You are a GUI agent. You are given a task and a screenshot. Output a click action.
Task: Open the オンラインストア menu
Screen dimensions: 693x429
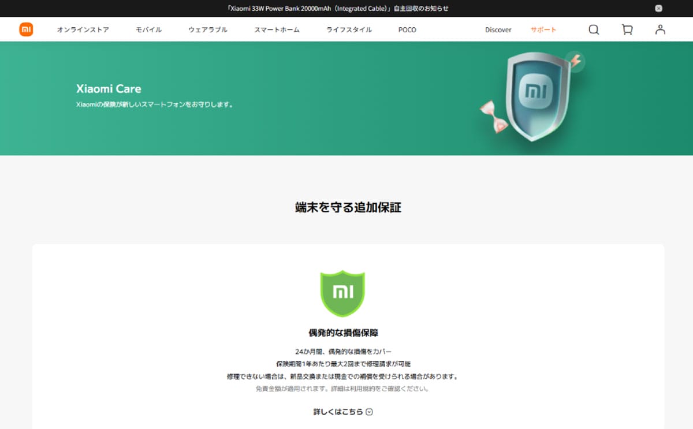point(83,29)
